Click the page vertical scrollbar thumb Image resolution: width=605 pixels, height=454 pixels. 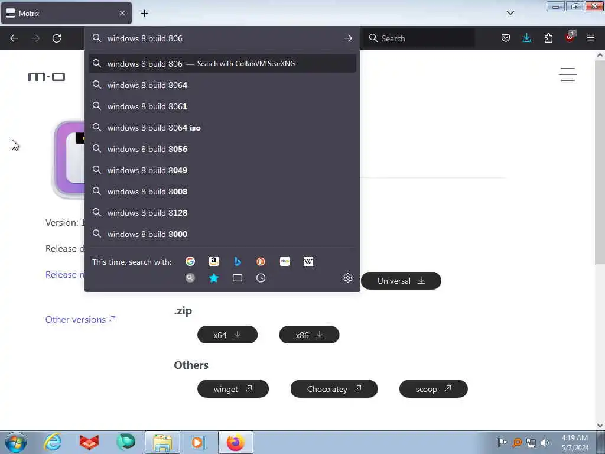point(600,162)
